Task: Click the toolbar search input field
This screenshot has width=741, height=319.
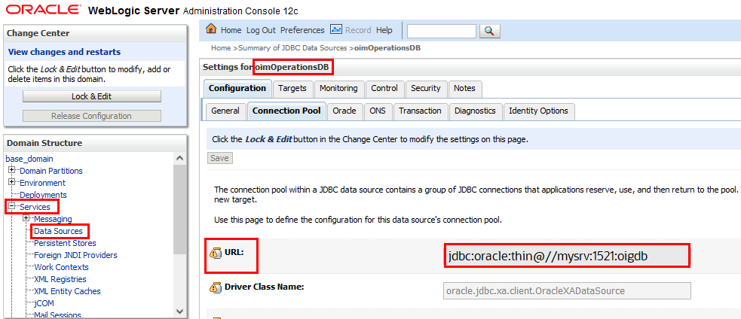Action: pos(442,31)
